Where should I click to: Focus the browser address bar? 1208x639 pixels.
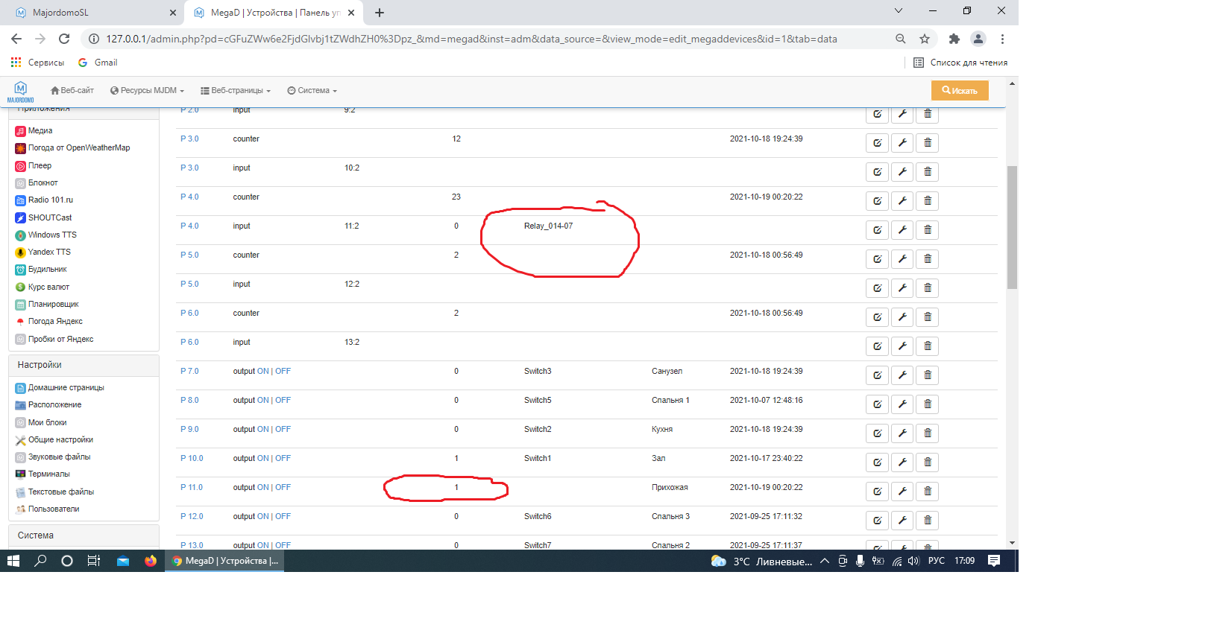tap(471, 39)
